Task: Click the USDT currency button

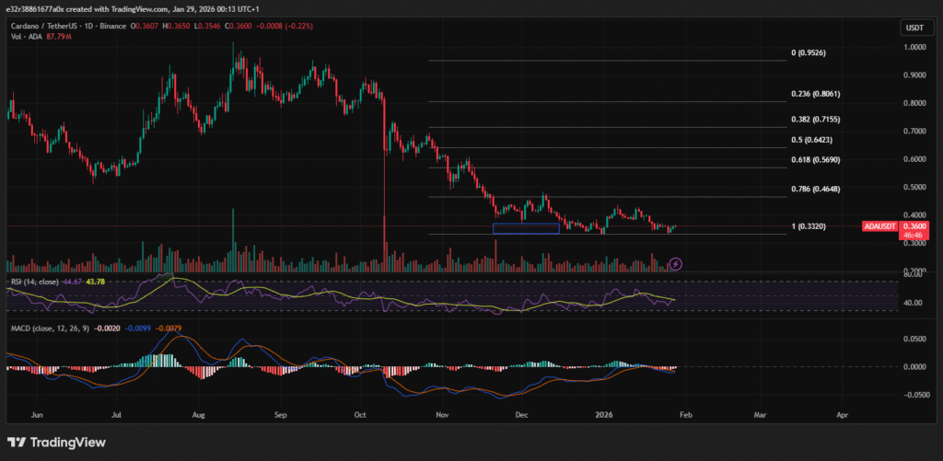Action: pyautogui.click(x=913, y=28)
